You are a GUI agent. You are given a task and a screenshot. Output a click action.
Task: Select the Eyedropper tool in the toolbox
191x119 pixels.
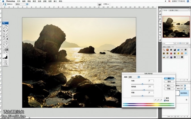[x=7, y=49]
